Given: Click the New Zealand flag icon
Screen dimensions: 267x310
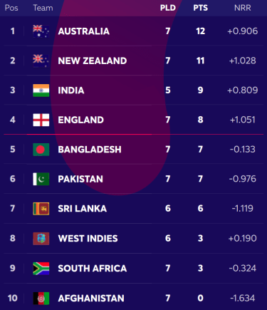Looking at the screenshot, I should click(x=41, y=61).
